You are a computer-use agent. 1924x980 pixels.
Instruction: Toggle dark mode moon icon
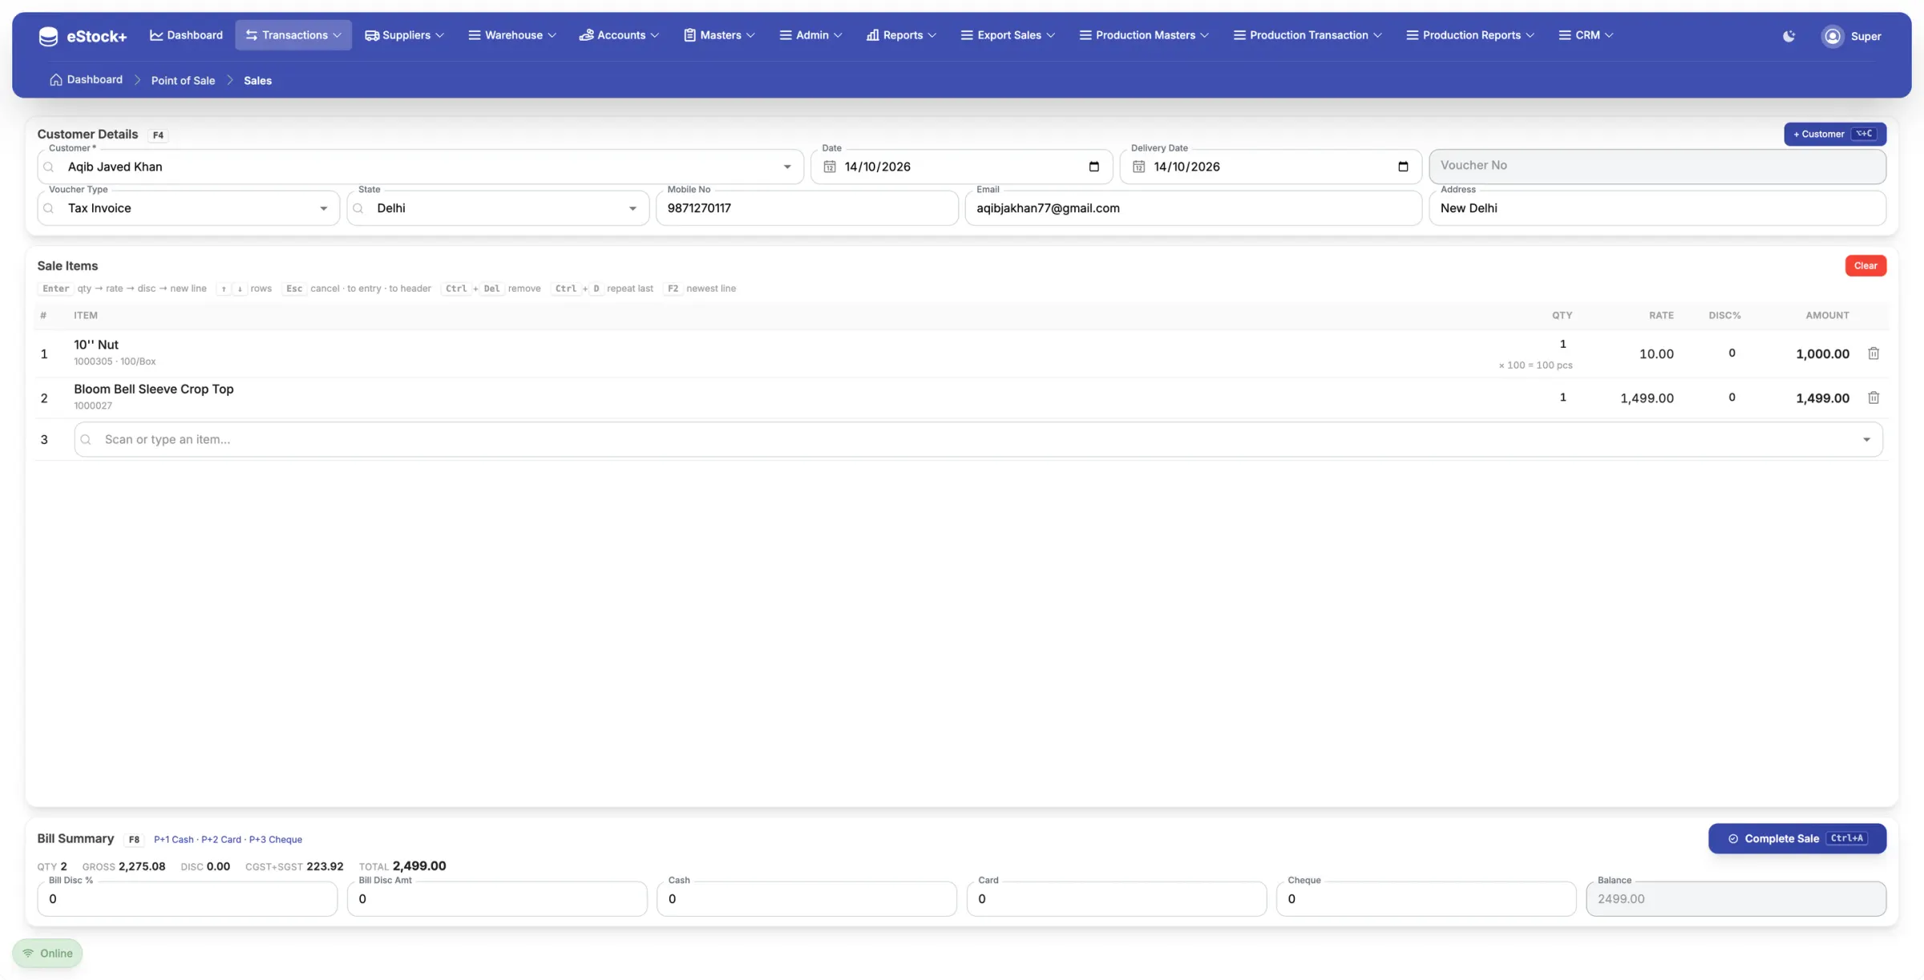tap(1789, 36)
